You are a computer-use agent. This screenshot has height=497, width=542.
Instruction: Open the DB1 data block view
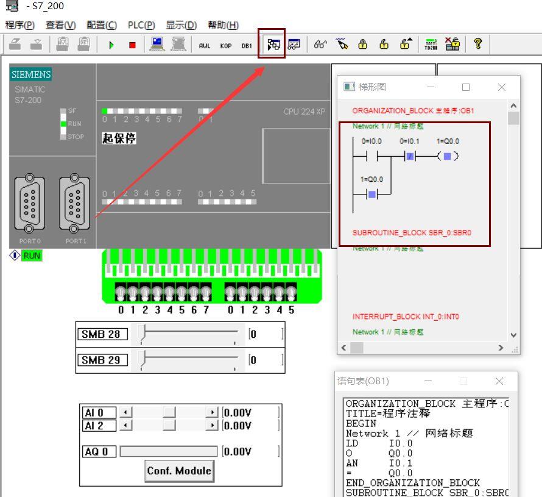247,46
